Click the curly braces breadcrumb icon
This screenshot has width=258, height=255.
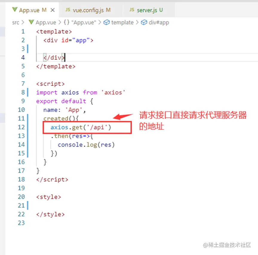67,22
